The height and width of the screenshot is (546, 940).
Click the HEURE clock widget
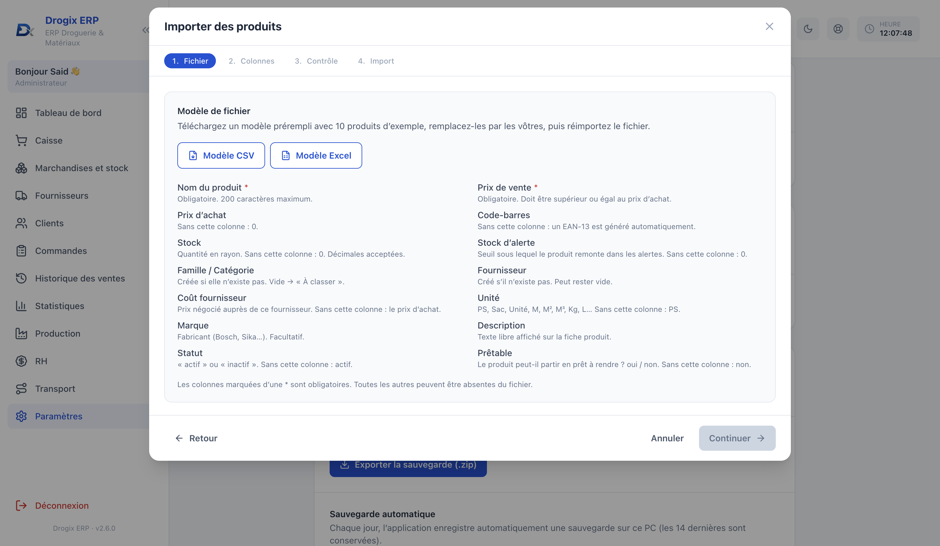click(888, 29)
